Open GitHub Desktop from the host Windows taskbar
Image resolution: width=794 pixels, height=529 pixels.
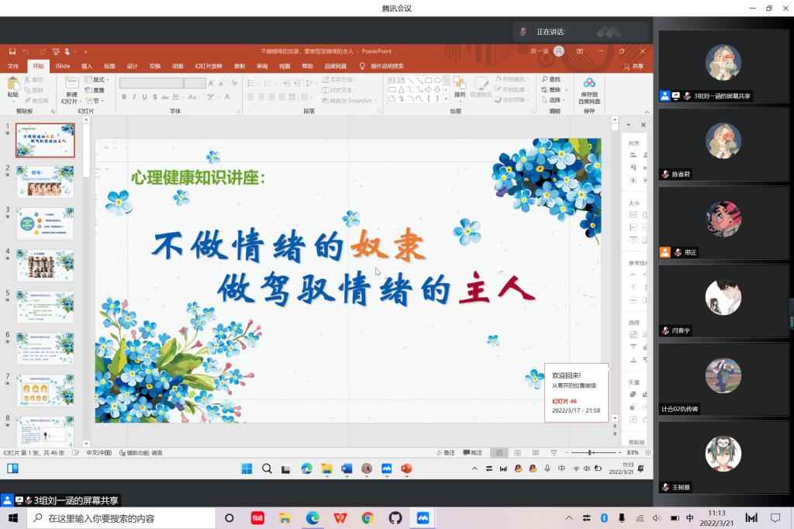click(x=395, y=518)
